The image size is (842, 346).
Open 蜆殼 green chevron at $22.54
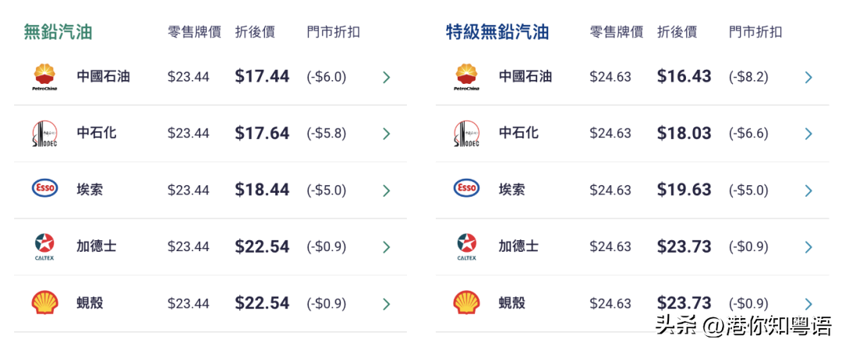386,304
